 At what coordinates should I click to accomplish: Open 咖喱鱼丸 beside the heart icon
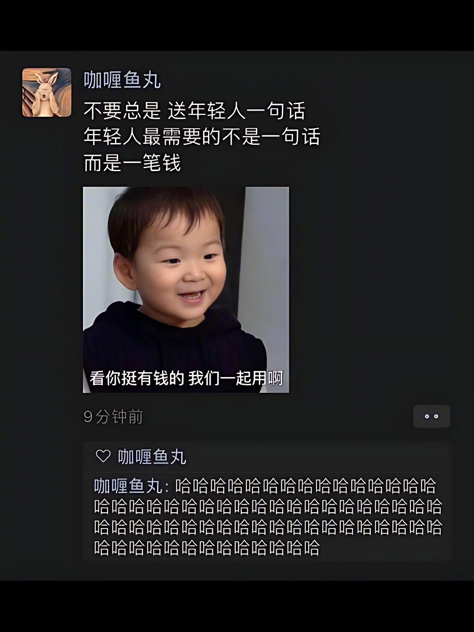(x=152, y=457)
